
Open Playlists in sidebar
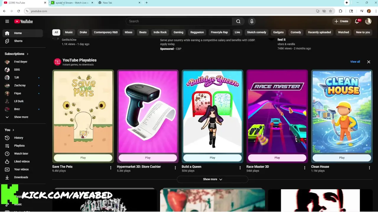click(x=23, y=146)
